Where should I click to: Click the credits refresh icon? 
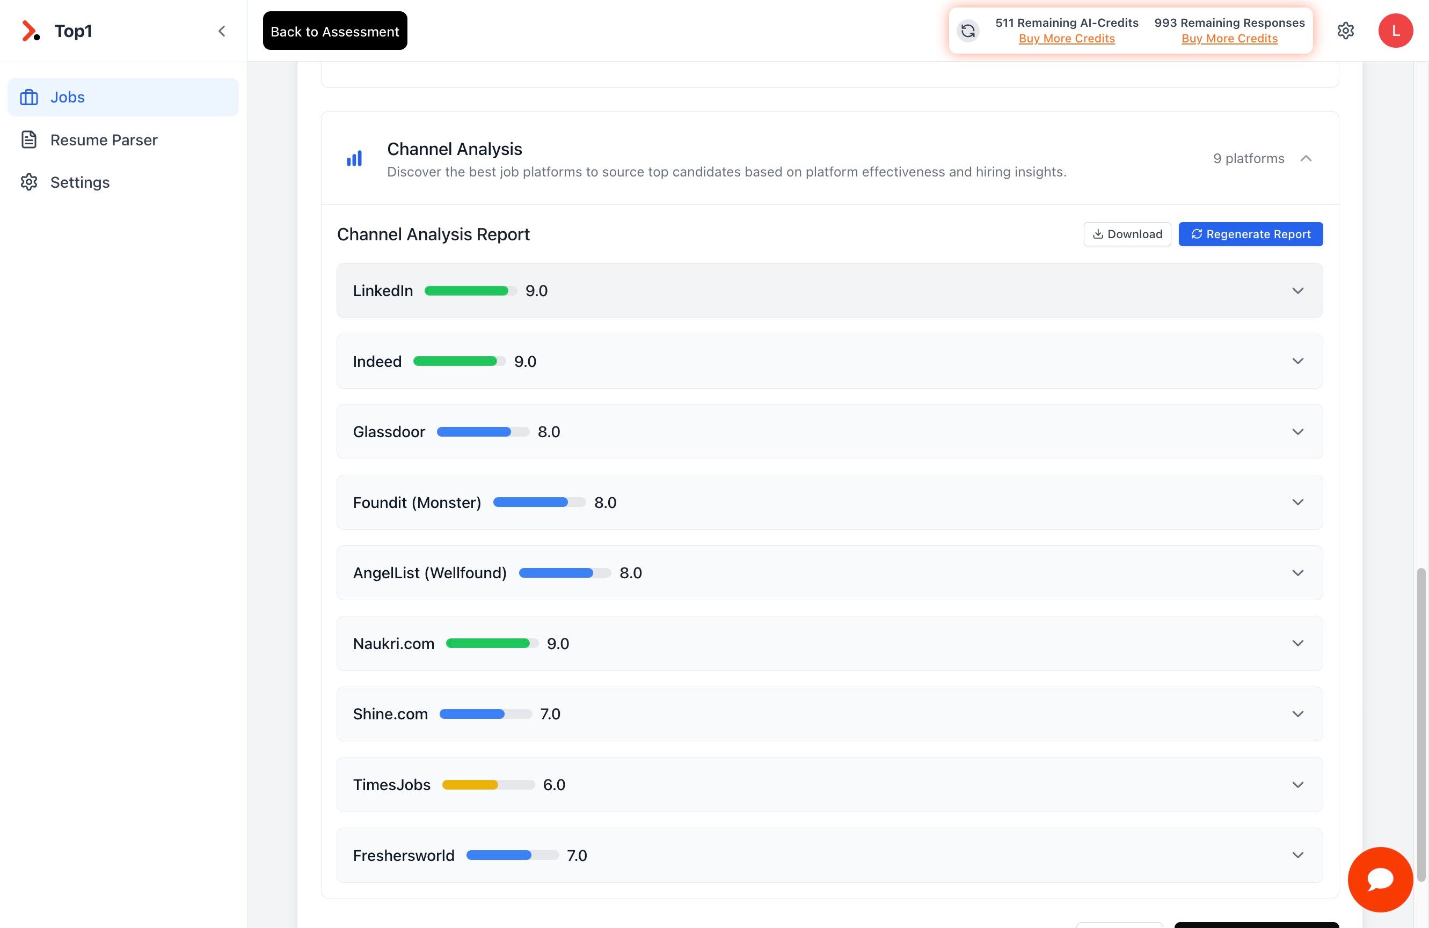[x=967, y=30]
